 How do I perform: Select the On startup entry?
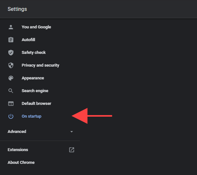[x=32, y=116]
